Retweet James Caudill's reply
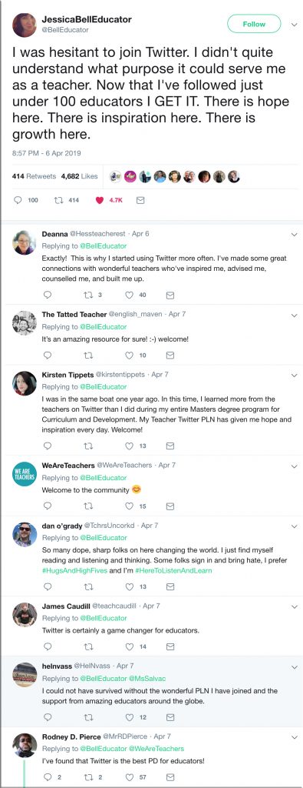Screen dimensions: 303x788 pos(89,646)
